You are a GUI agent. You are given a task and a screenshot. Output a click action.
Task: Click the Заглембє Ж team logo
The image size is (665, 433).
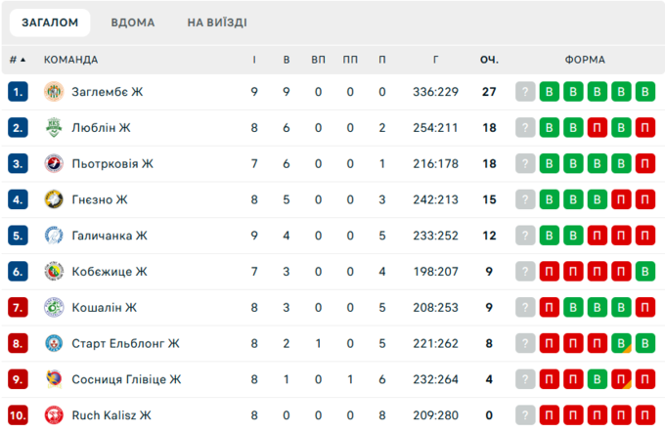[x=53, y=92]
